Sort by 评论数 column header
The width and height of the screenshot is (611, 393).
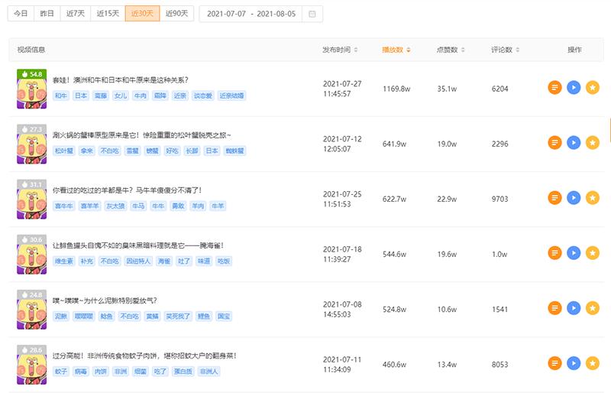[x=505, y=50]
